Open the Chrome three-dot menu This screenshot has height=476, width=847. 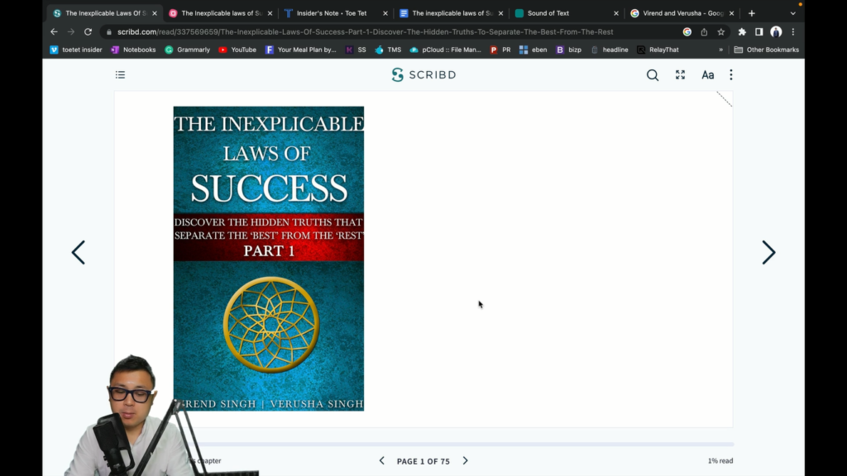tap(793, 32)
